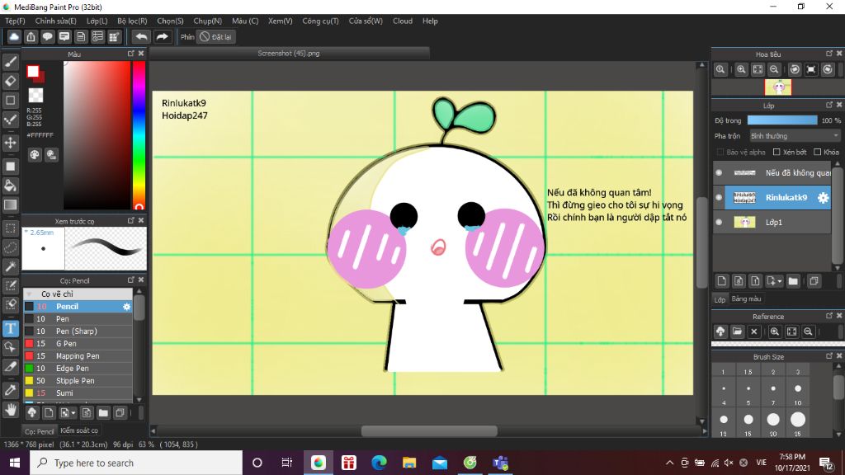Activate the Magic Wand selection tool
The width and height of the screenshot is (845, 475).
tap(11, 266)
